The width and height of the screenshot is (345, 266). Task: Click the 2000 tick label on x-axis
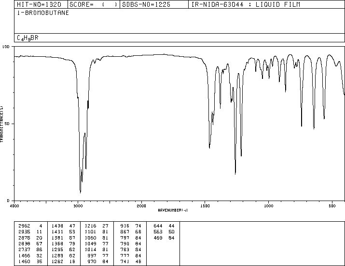[x=141, y=206]
